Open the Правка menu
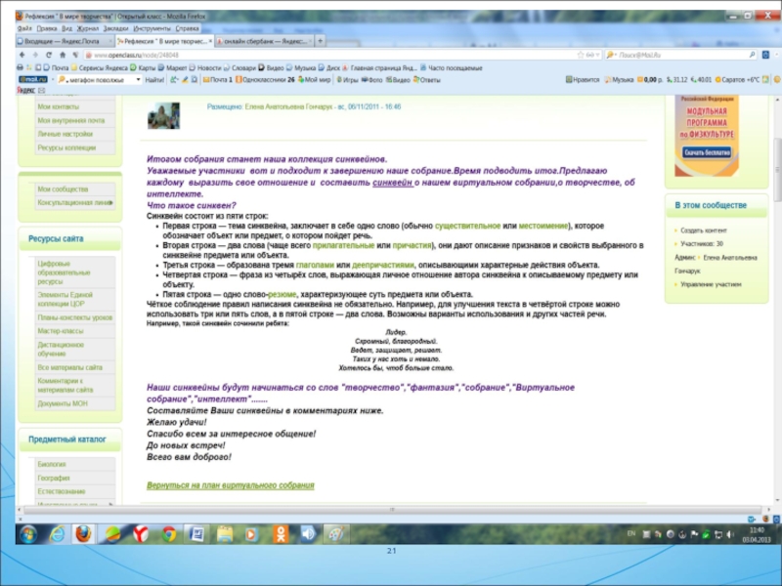The height and width of the screenshot is (586, 782). pos(46,28)
